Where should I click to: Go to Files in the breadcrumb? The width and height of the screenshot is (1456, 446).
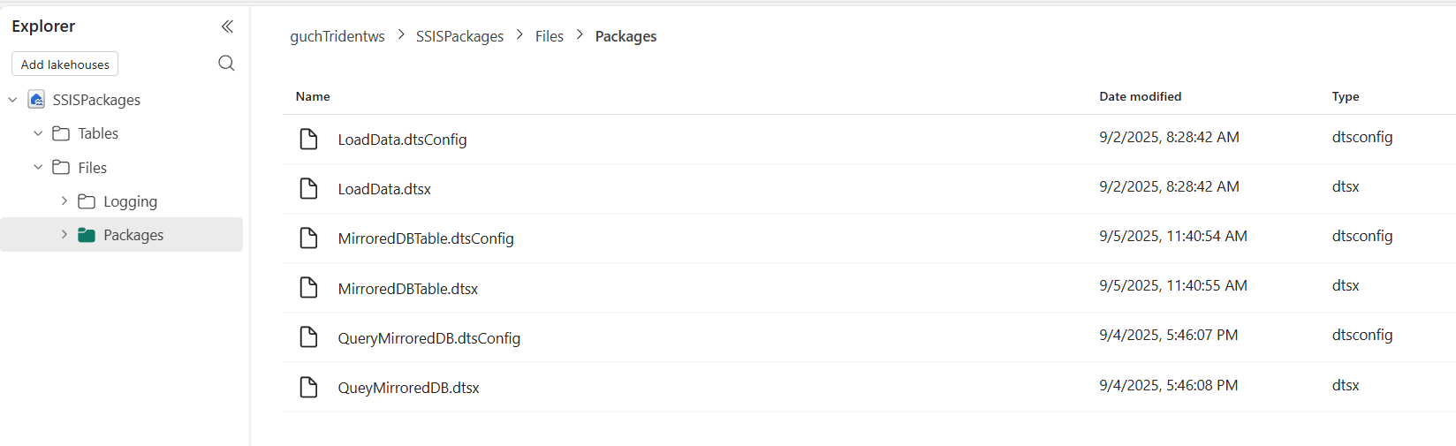tap(549, 36)
